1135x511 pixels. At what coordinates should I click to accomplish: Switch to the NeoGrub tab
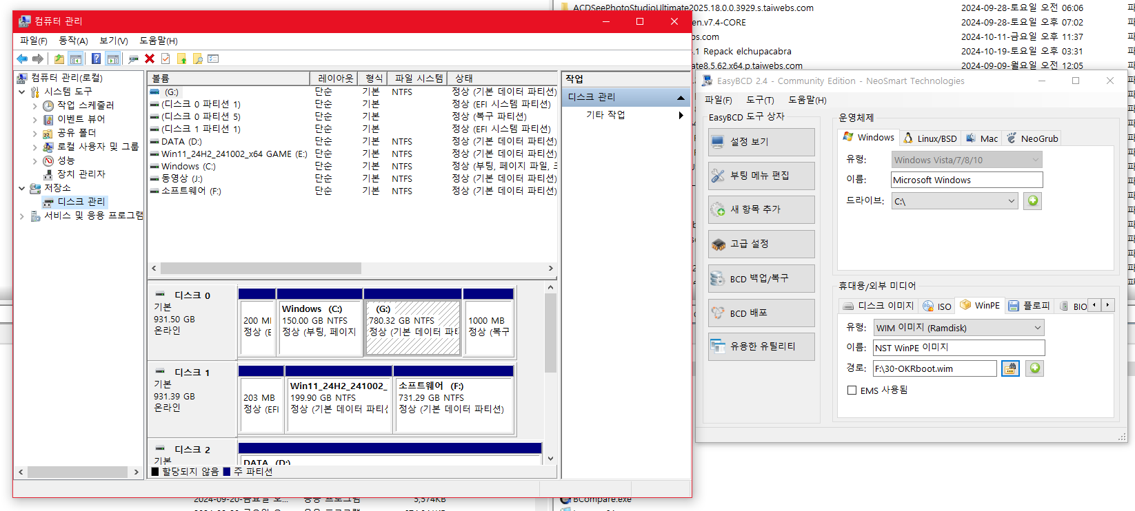coord(1032,138)
